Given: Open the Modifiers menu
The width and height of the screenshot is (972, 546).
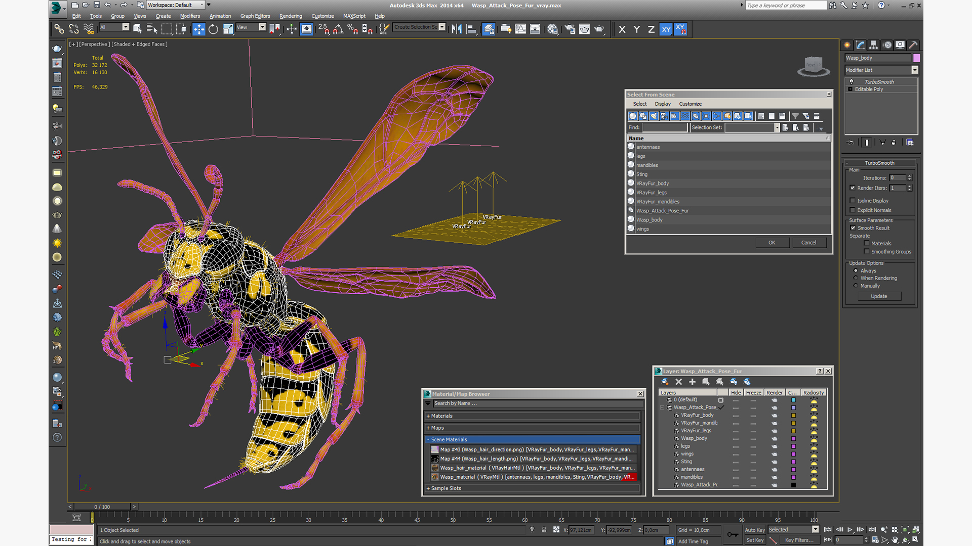Looking at the screenshot, I should 190,16.
